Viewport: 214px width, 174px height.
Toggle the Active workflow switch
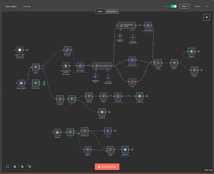173,6
